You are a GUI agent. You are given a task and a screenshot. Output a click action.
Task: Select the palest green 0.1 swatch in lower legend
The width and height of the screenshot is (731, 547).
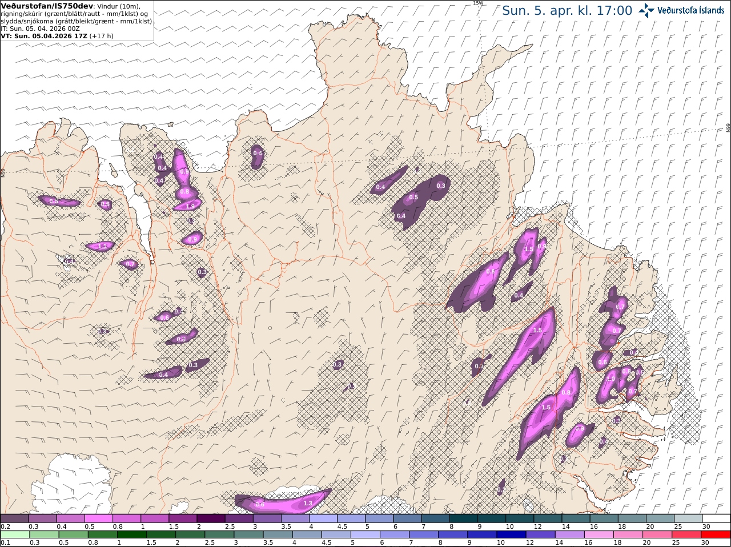pos(15,535)
